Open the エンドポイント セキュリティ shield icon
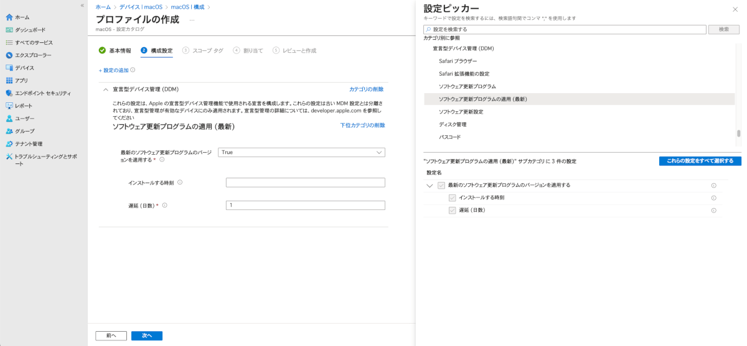The image size is (747, 346). click(9, 93)
